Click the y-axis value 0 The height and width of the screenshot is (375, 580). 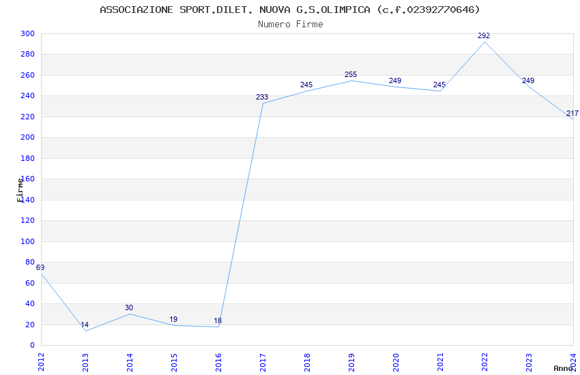pyautogui.click(x=33, y=345)
